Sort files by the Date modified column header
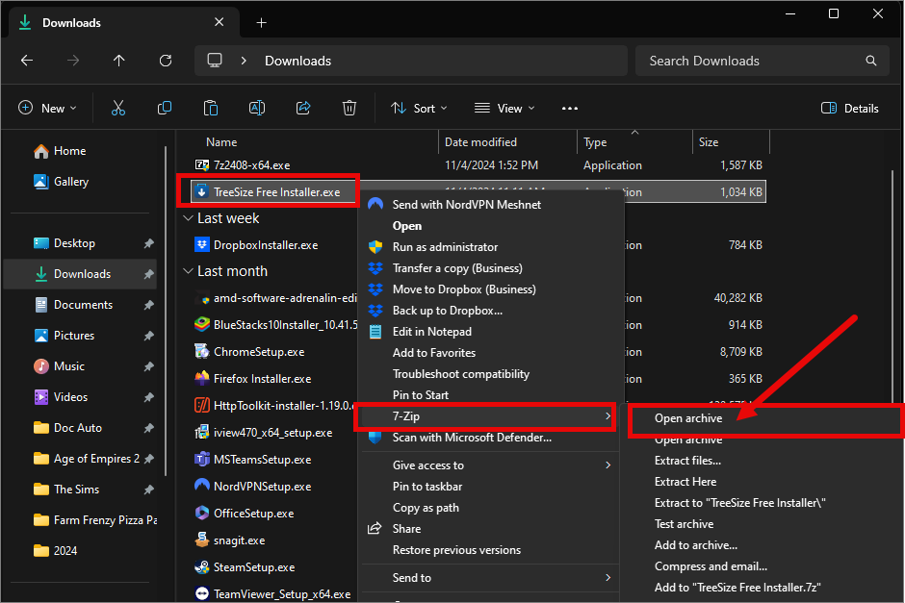The height and width of the screenshot is (603, 905). point(480,142)
